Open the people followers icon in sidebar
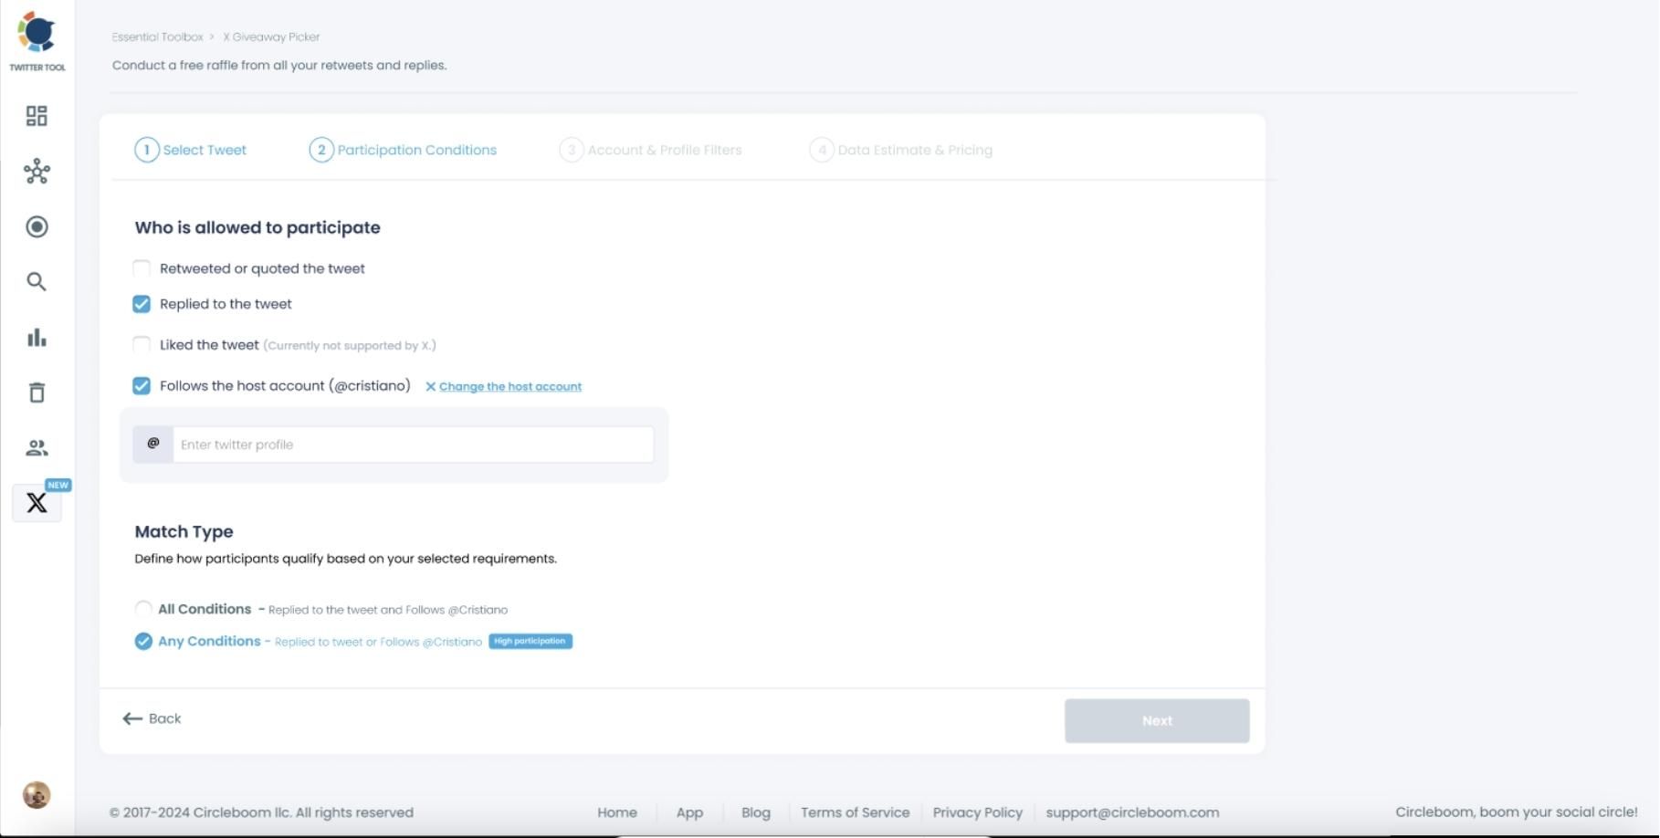1660x838 pixels. click(37, 448)
